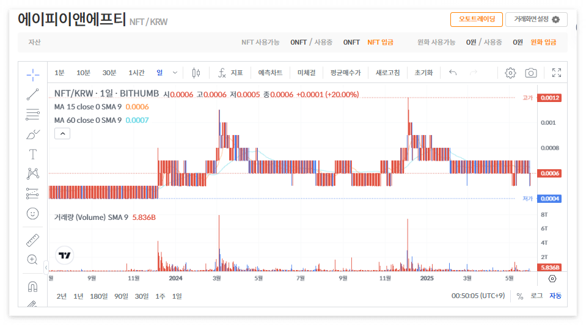
Task: Open 거래화면 설정 gear button
Action: pos(537,20)
